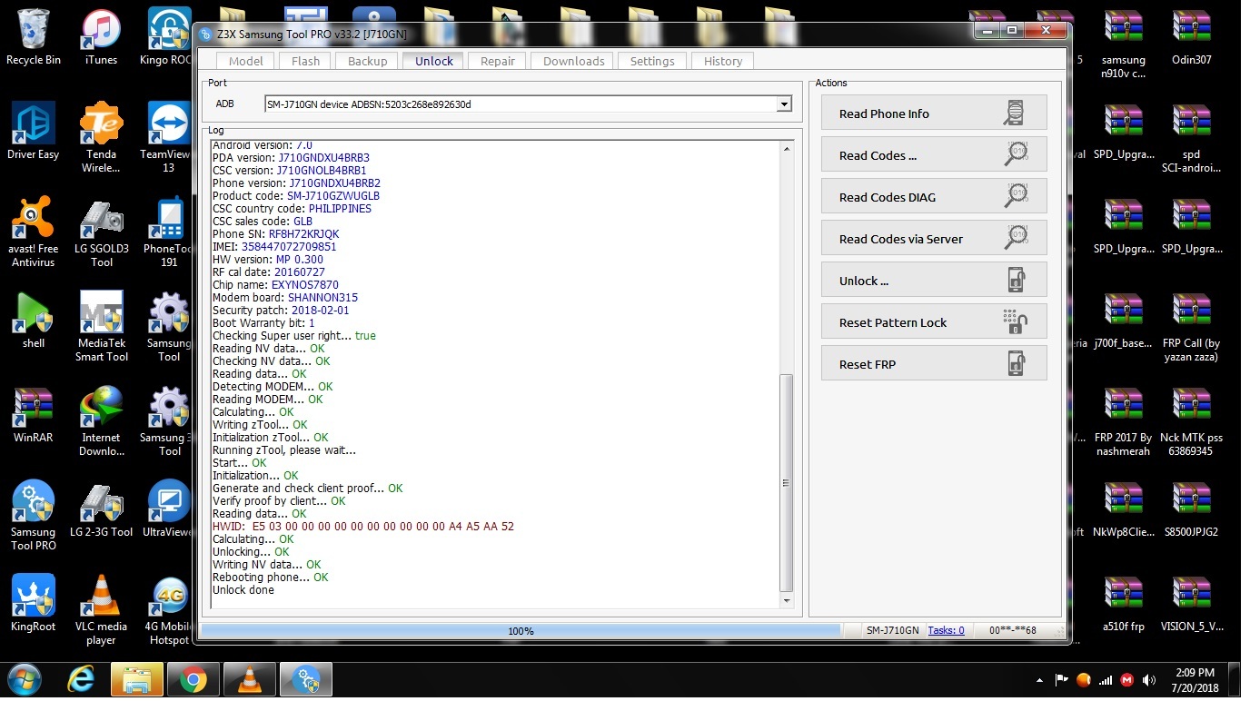
Task: Open FRP Call by yazan zaza archive
Action: 1192,327
